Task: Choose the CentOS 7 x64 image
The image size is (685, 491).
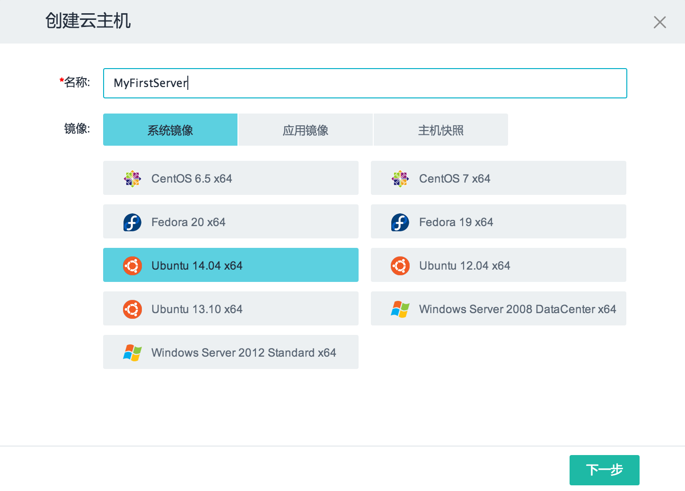Action: tap(499, 178)
